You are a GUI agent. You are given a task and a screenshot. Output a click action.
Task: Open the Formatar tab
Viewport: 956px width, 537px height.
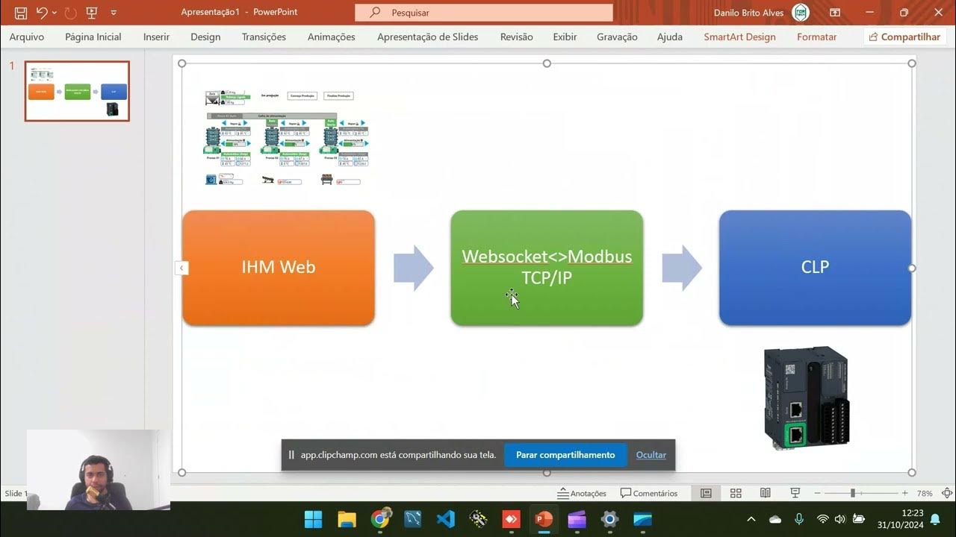(817, 37)
